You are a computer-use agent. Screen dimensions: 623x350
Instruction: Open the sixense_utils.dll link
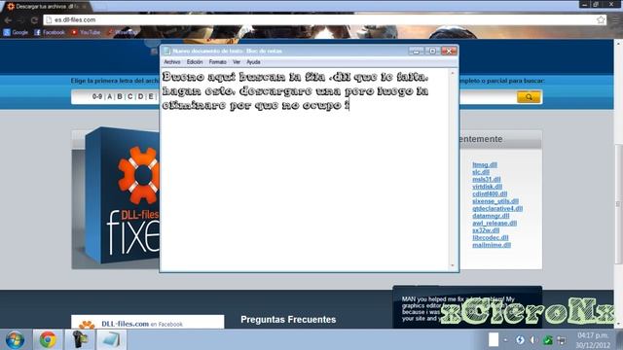[495, 201]
